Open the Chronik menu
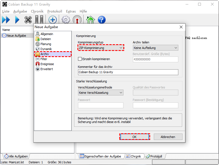 coord(37,11)
